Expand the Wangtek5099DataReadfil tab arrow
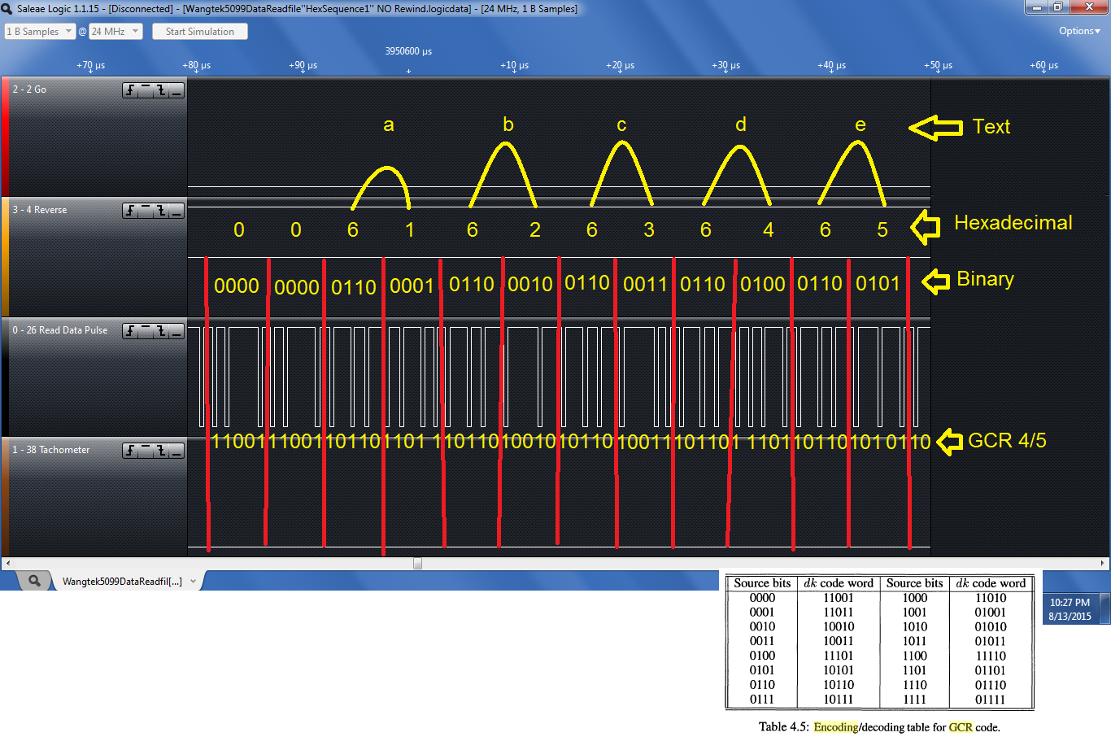 pyautogui.click(x=193, y=581)
